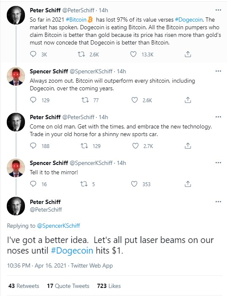
Task: Reply to Peter Schiff's Bitcoin versus Dogecoin tweet
Action: click(33, 54)
